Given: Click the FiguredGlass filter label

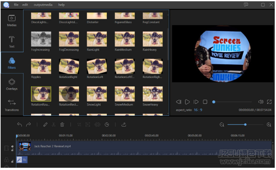Looking at the screenshot, I should (123, 22).
